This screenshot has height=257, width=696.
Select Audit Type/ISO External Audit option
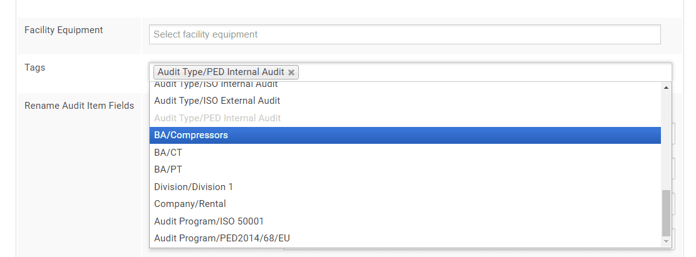[x=217, y=101]
